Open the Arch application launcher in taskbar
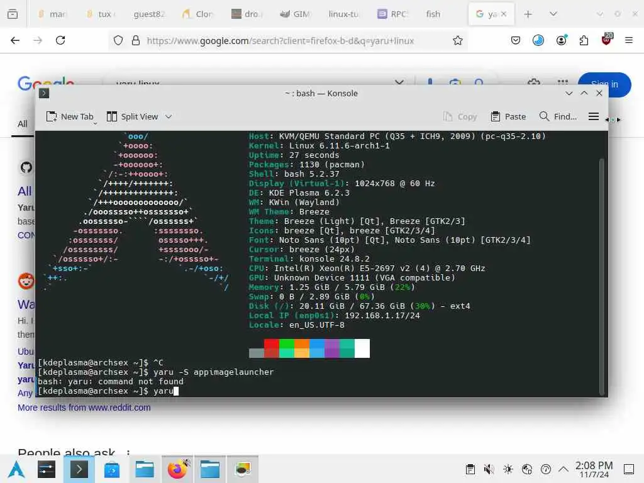The height and width of the screenshot is (483, 644). [x=16, y=469]
